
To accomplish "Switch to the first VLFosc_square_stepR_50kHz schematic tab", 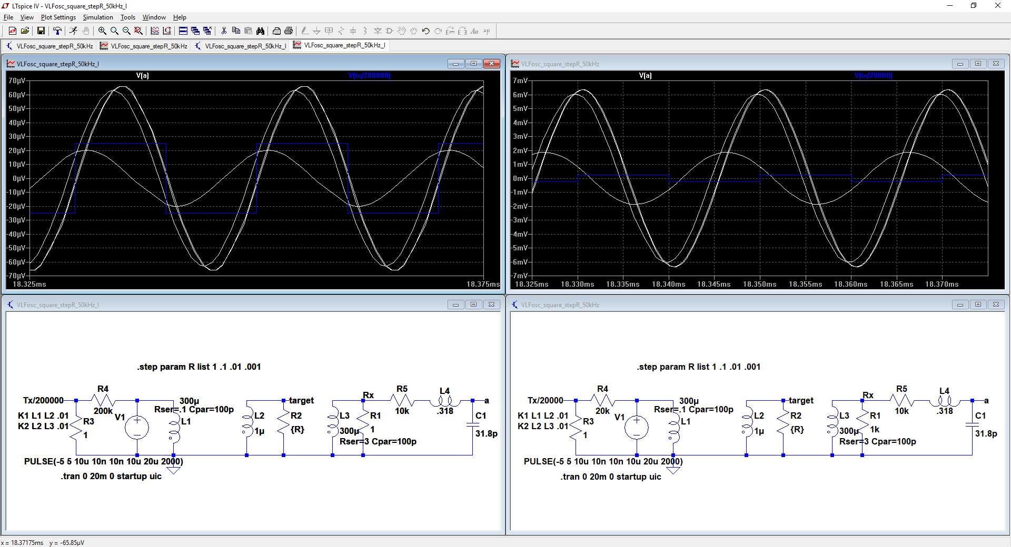I will [x=50, y=46].
